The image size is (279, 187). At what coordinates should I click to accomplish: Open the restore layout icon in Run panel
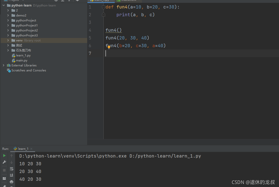coord(4,179)
